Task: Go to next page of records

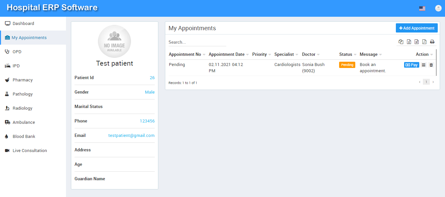Action: [433, 82]
